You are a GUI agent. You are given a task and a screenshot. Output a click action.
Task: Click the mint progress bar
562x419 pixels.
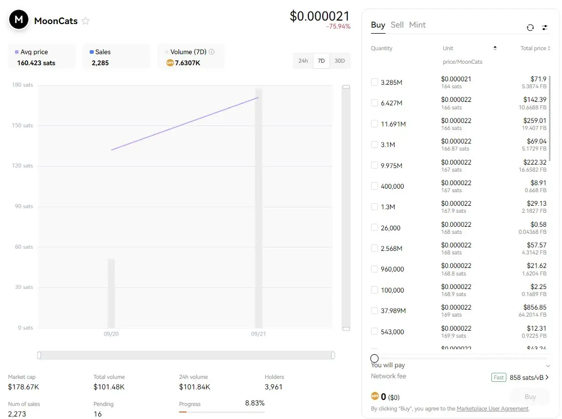pos(222,412)
